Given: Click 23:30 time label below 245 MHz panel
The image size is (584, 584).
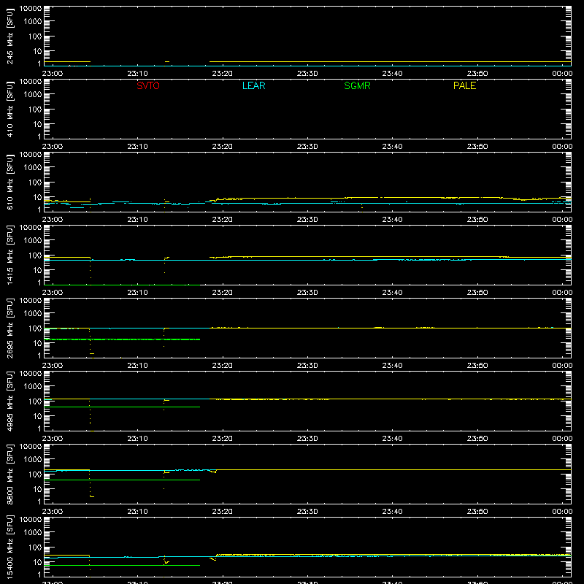Looking at the screenshot, I should [x=307, y=74].
